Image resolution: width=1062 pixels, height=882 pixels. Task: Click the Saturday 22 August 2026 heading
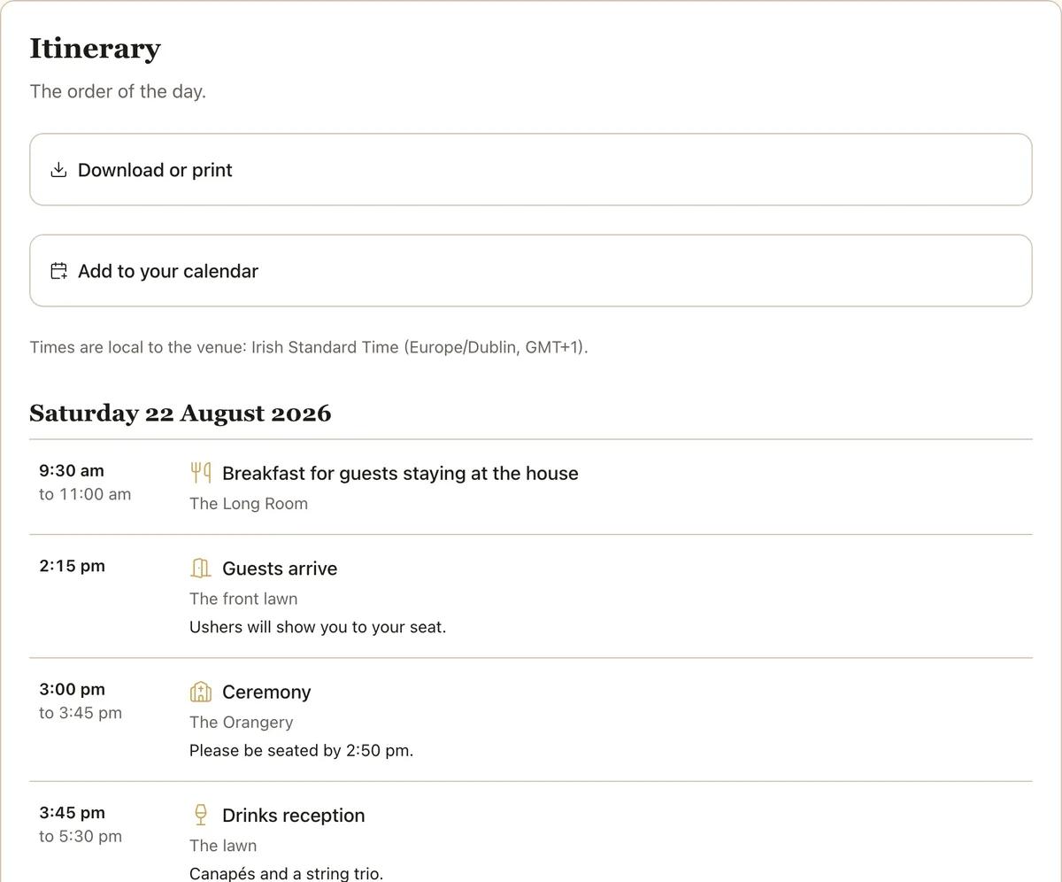(181, 413)
